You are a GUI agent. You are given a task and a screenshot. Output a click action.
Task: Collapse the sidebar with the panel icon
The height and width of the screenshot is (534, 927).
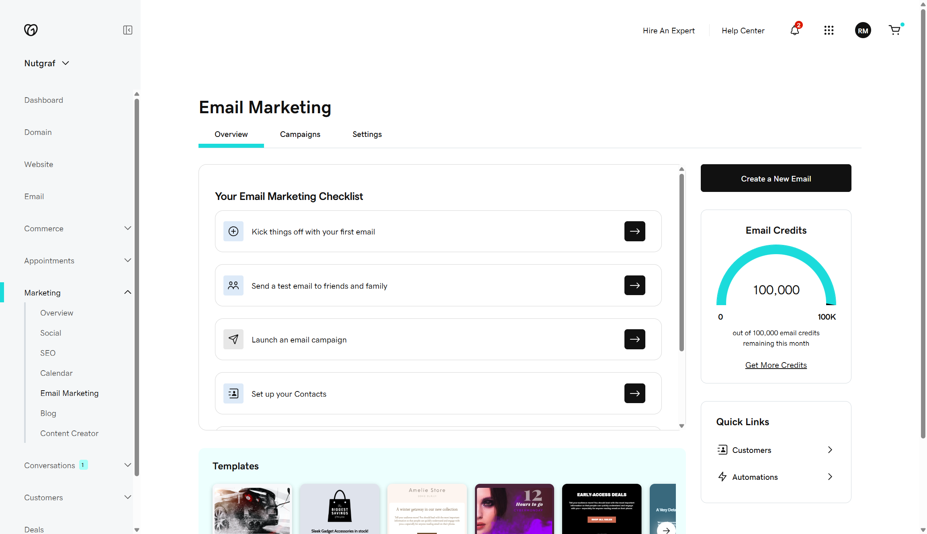coord(127,30)
